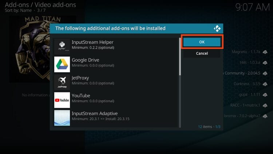Viewport: 273px width, 154px height.
Task: Click the cloud icon next to t4ils
Action: click(x=265, y=63)
